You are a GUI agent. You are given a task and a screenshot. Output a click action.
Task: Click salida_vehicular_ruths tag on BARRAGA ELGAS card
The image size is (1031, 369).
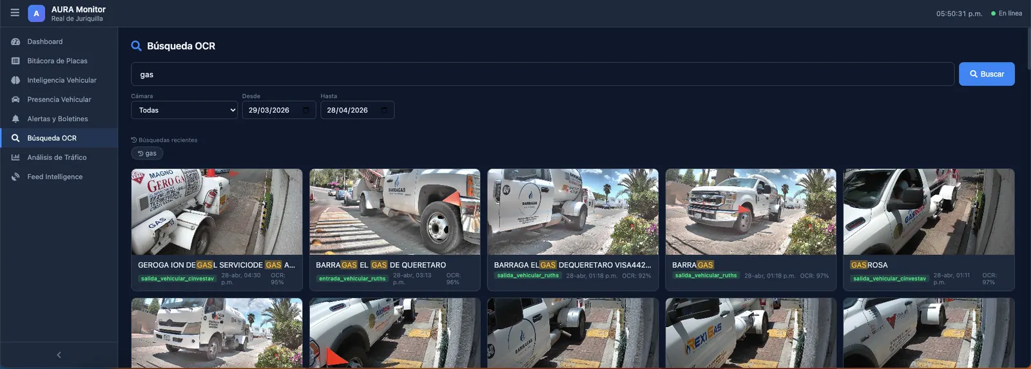tap(528, 276)
